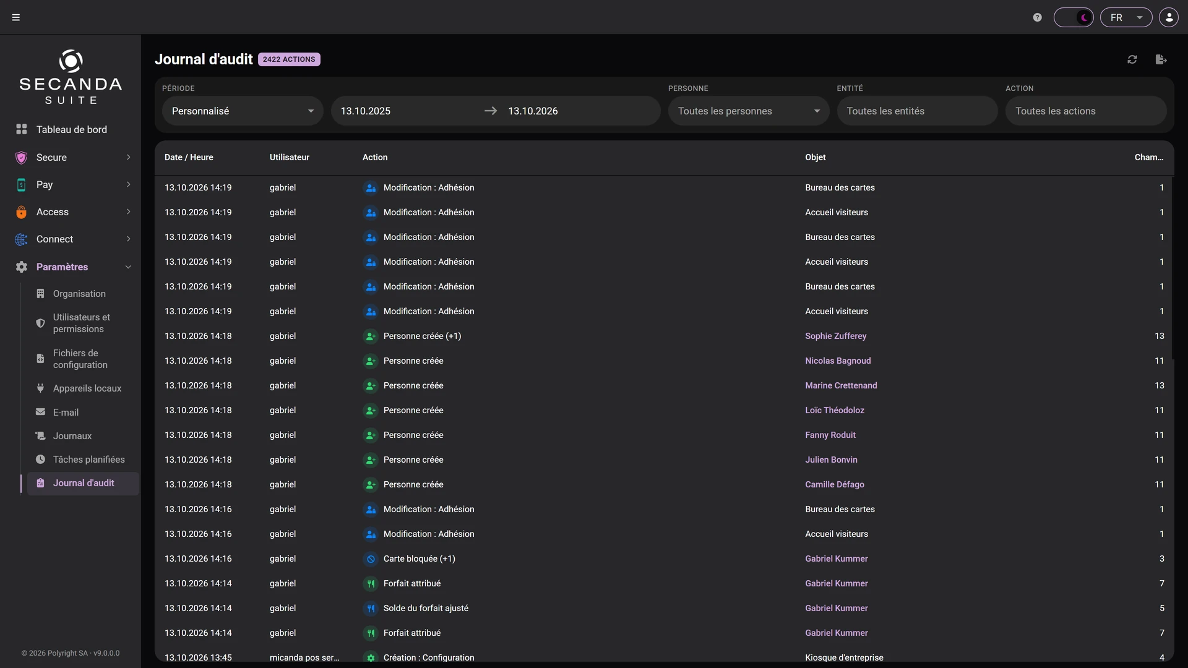This screenshot has width=1188, height=668.
Task: Open the Personnalisé period dropdown
Action: (x=243, y=111)
